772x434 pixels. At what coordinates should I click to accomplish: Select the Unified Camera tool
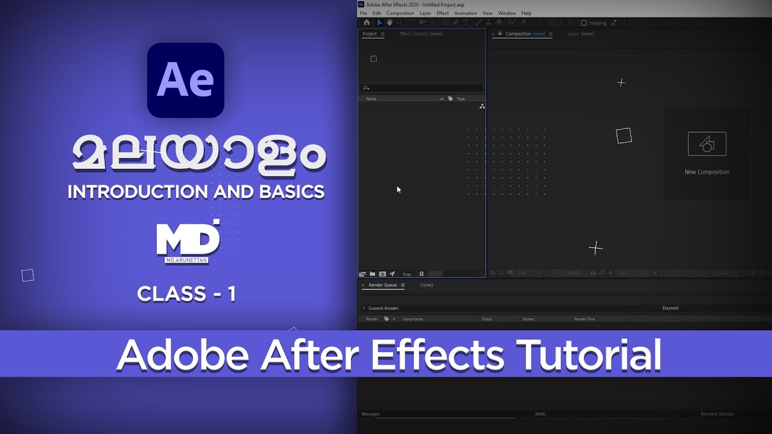click(422, 23)
